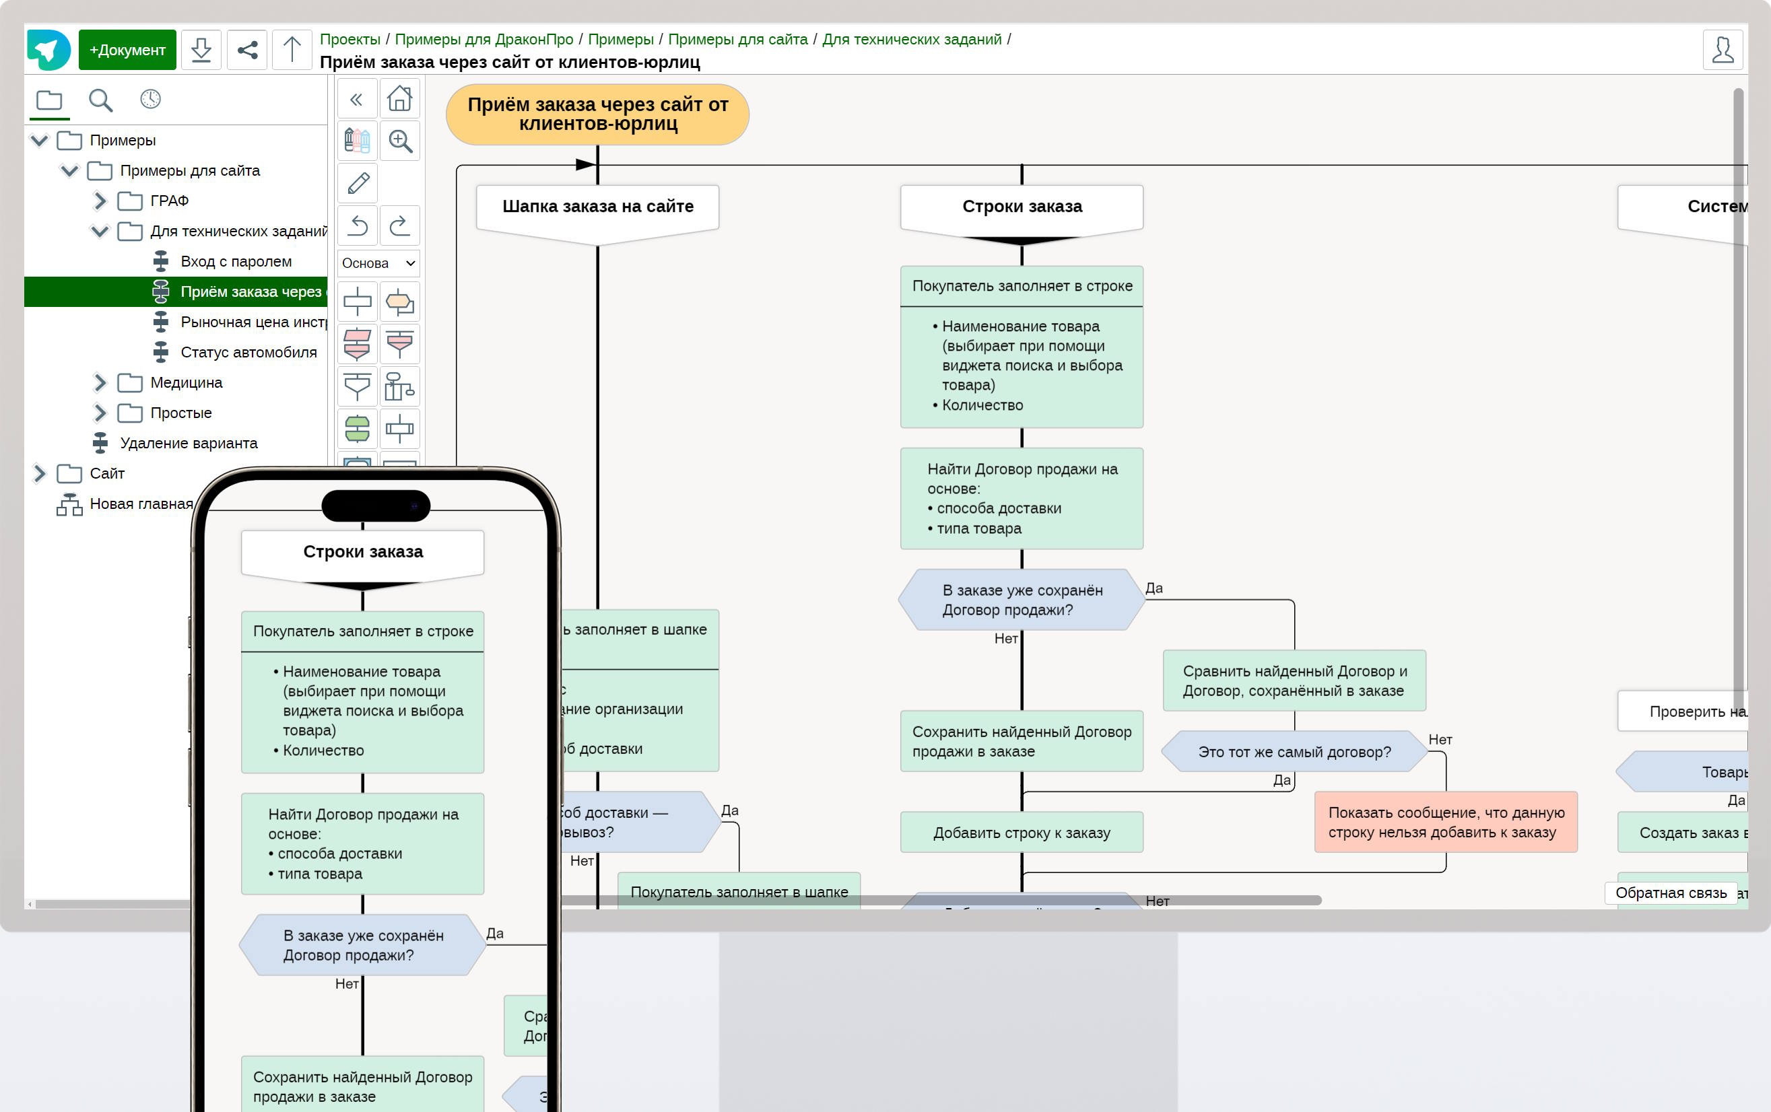Select the pink Case block tool
The height and width of the screenshot is (1112, 1771).
(x=400, y=344)
